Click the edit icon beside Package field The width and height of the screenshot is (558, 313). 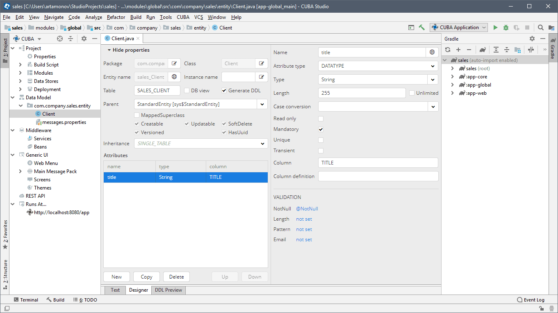pos(174,64)
